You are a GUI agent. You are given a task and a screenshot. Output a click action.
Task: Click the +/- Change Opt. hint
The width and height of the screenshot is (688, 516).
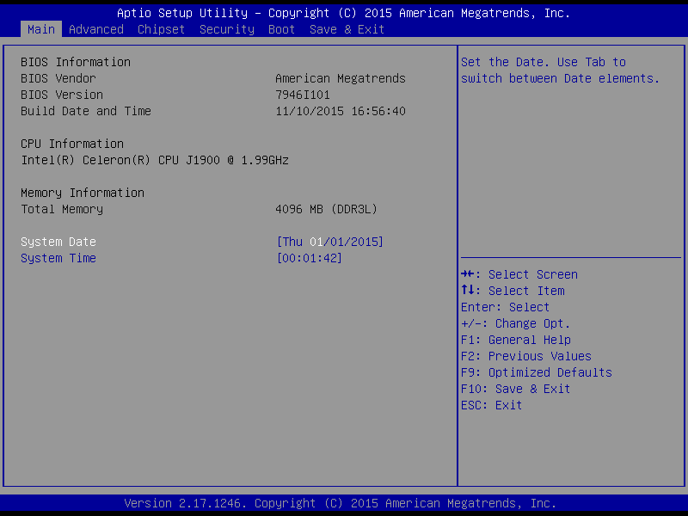pyautogui.click(x=515, y=323)
